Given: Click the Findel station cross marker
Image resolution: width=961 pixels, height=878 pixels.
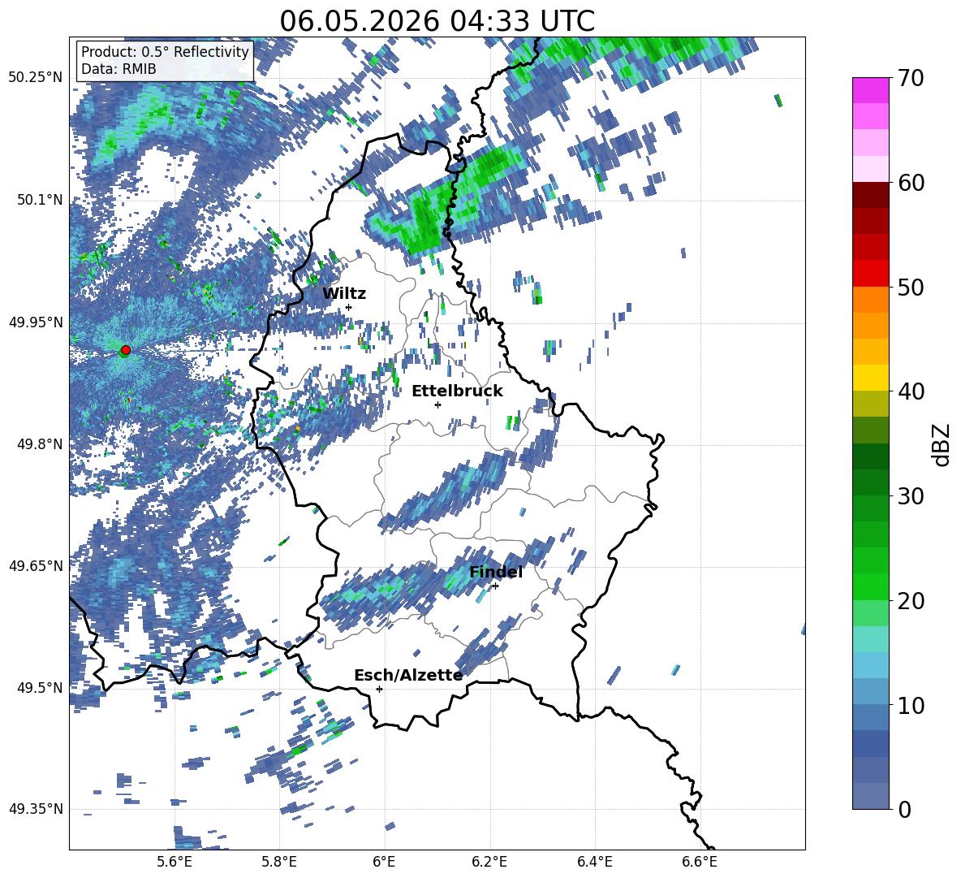Looking at the screenshot, I should pos(495,586).
